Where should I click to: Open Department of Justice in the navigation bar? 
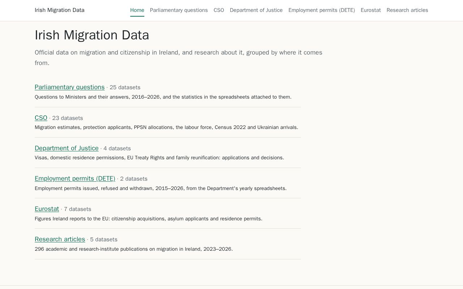point(256,10)
